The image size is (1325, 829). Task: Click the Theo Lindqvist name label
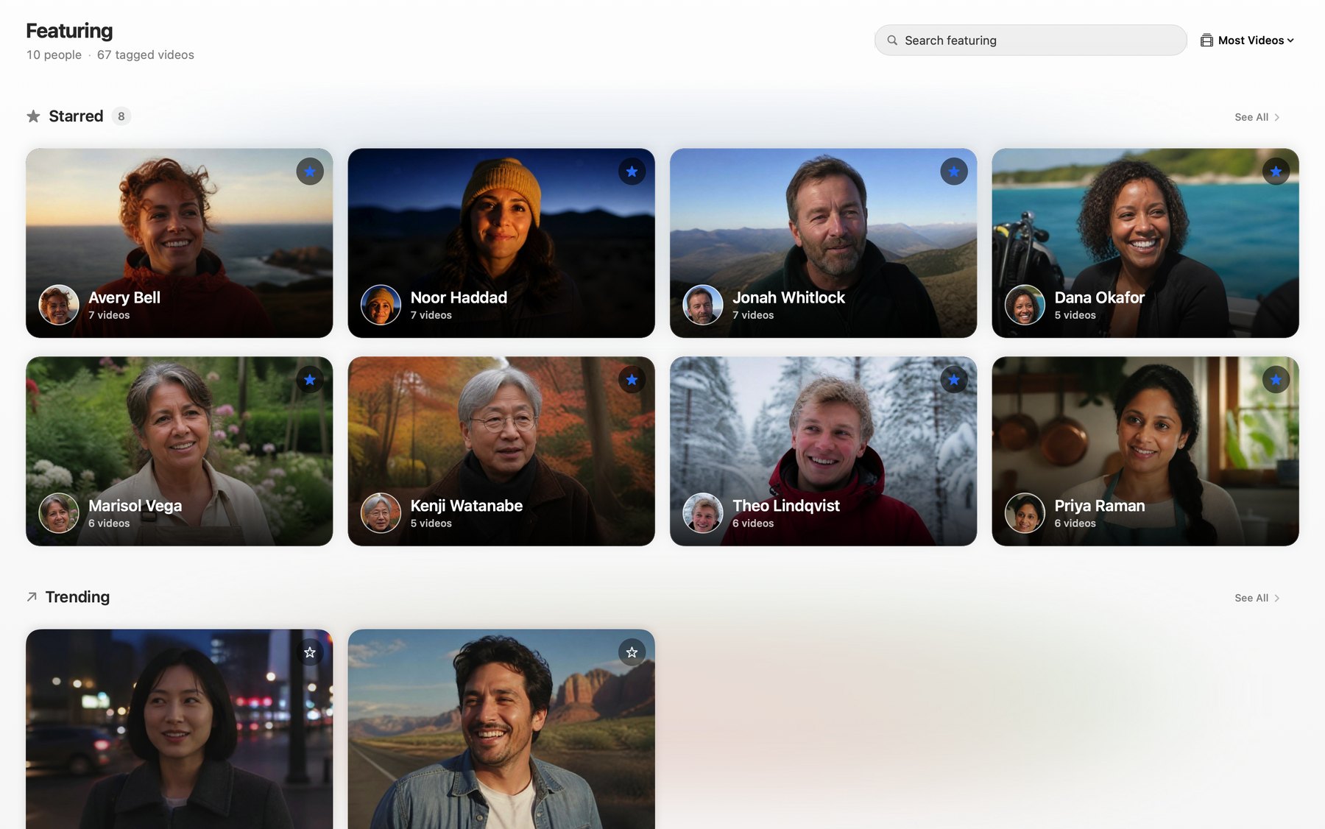tap(785, 506)
